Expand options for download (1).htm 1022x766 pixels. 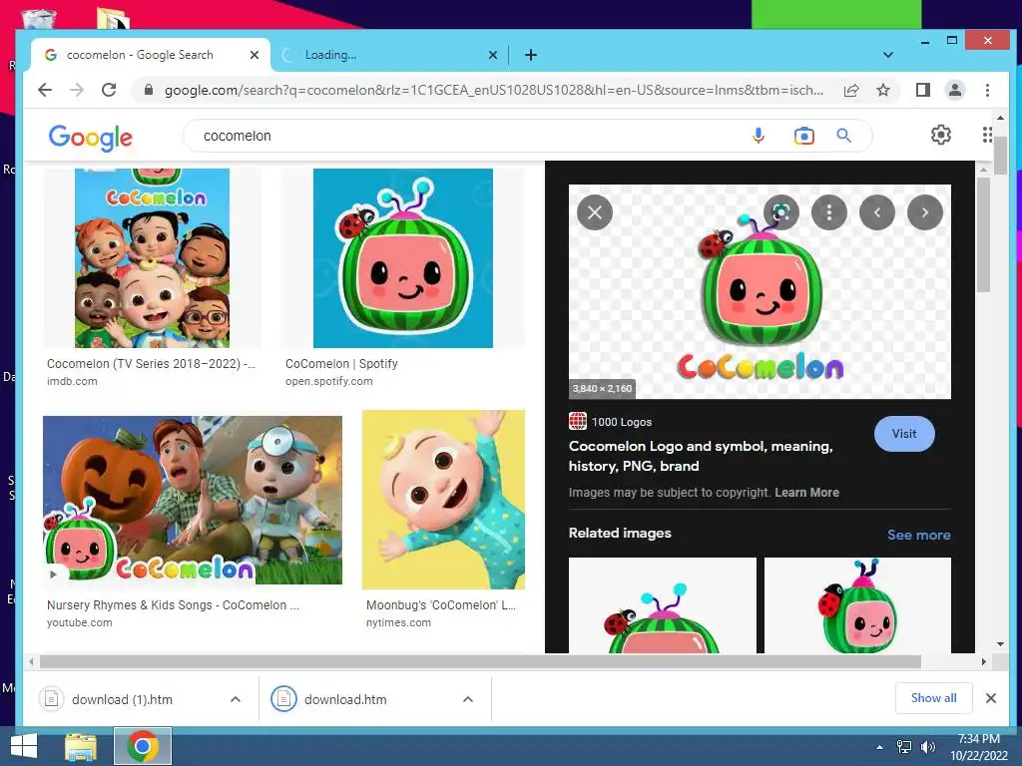236,699
